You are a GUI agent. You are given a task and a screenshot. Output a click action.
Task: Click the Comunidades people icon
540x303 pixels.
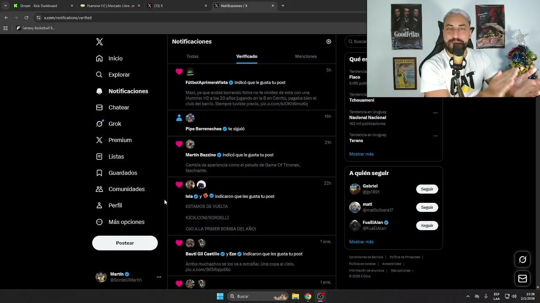pyautogui.click(x=99, y=189)
